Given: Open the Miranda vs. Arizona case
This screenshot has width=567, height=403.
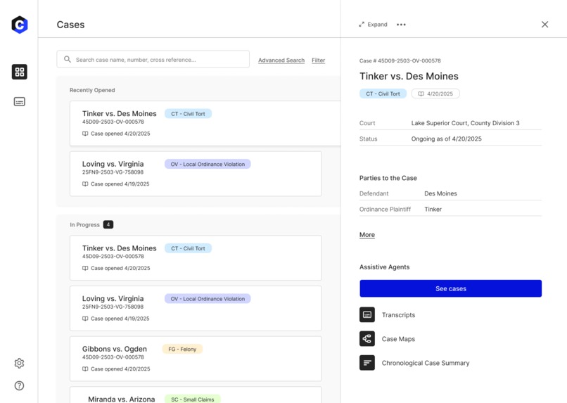Looking at the screenshot, I should (x=196, y=395).
